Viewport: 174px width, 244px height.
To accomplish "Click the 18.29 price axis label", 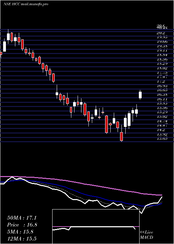I will coord(162,64).
